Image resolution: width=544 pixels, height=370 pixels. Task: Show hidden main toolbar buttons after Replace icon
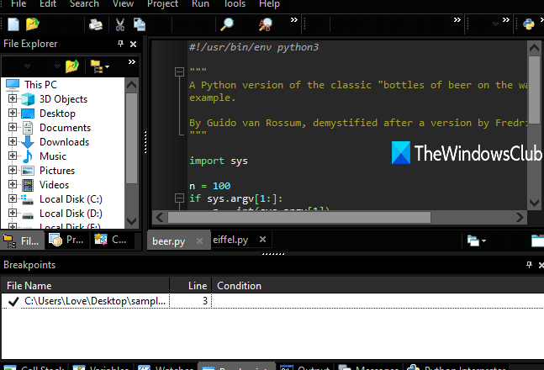[x=293, y=20]
